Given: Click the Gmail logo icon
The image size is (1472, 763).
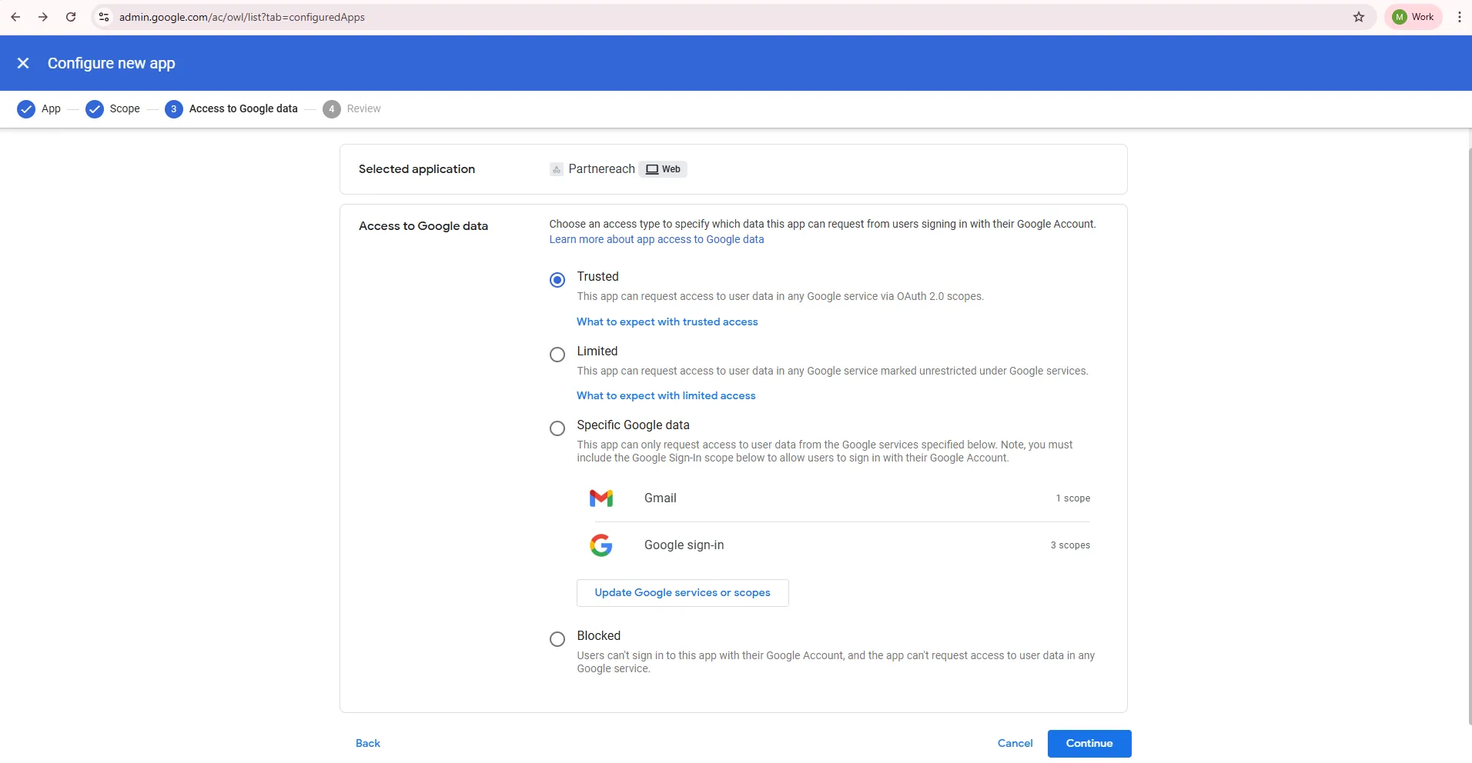Looking at the screenshot, I should pyautogui.click(x=601, y=498).
